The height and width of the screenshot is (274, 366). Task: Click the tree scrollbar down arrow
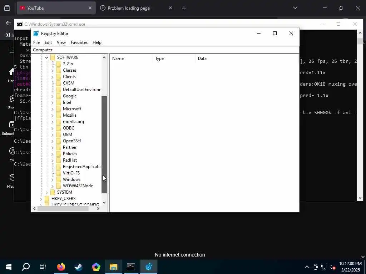click(x=104, y=203)
